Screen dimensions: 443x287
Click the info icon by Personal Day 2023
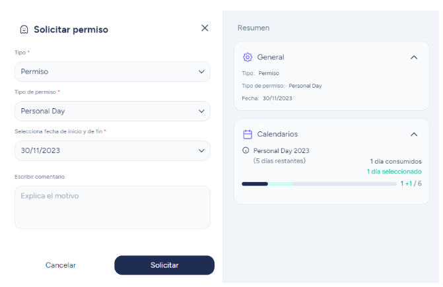point(246,150)
